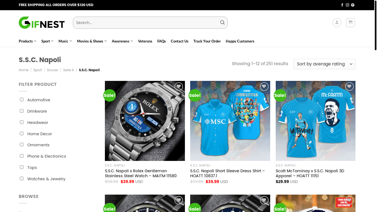Expand the Products menu
Viewport: 377px width, 212px height.
click(x=28, y=41)
